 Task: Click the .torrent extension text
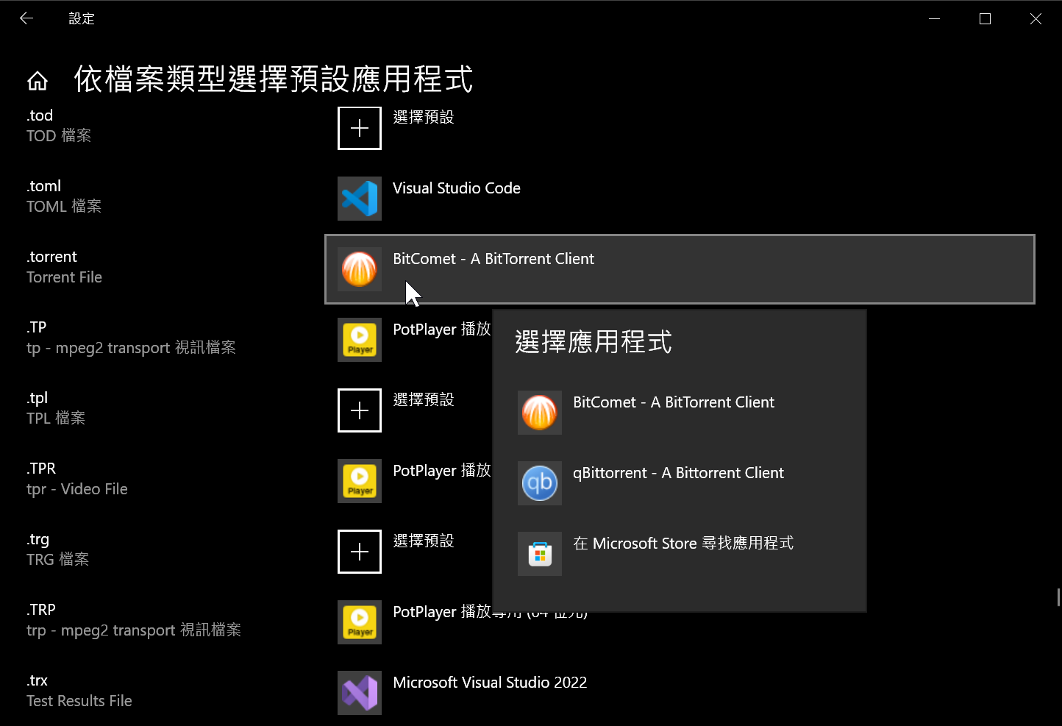point(51,257)
